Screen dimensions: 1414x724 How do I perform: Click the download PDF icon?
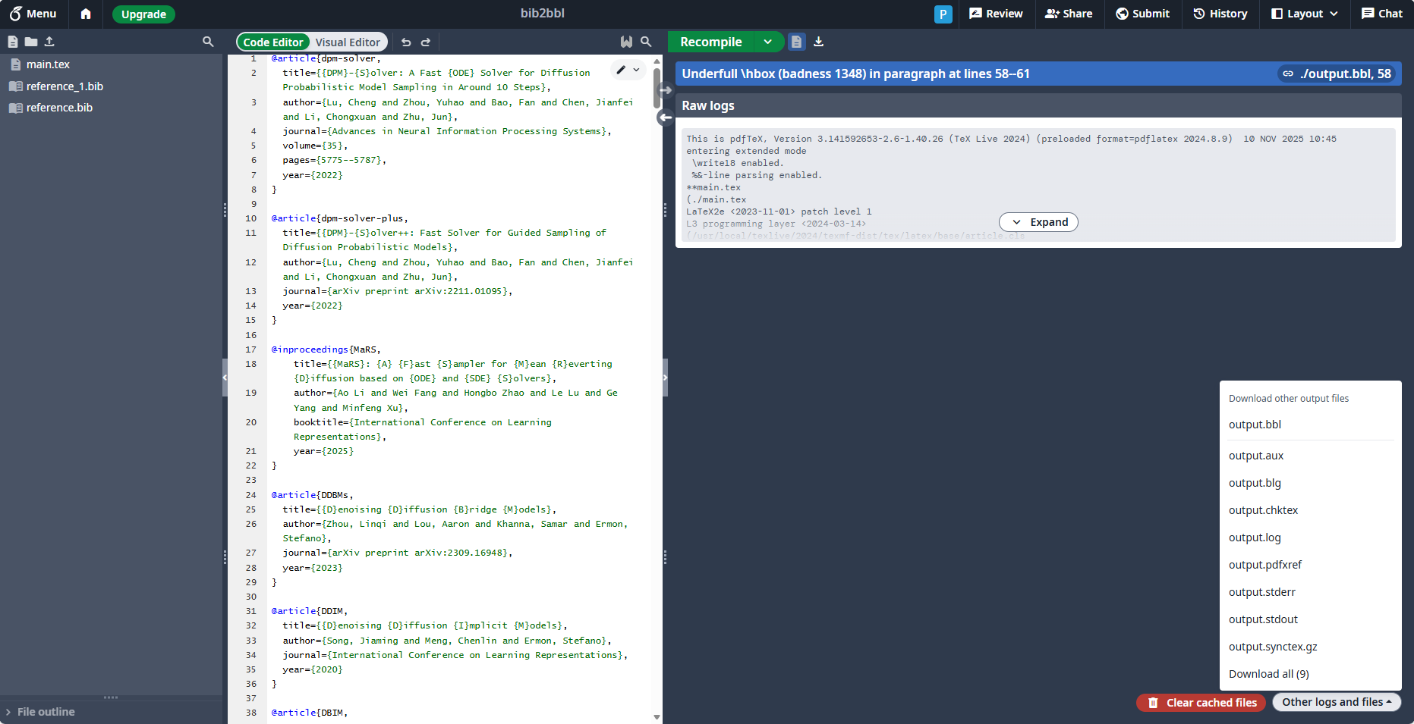[818, 42]
